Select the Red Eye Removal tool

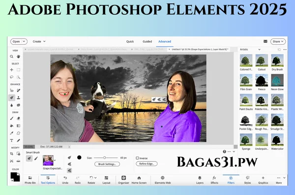(x=12, y=90)
